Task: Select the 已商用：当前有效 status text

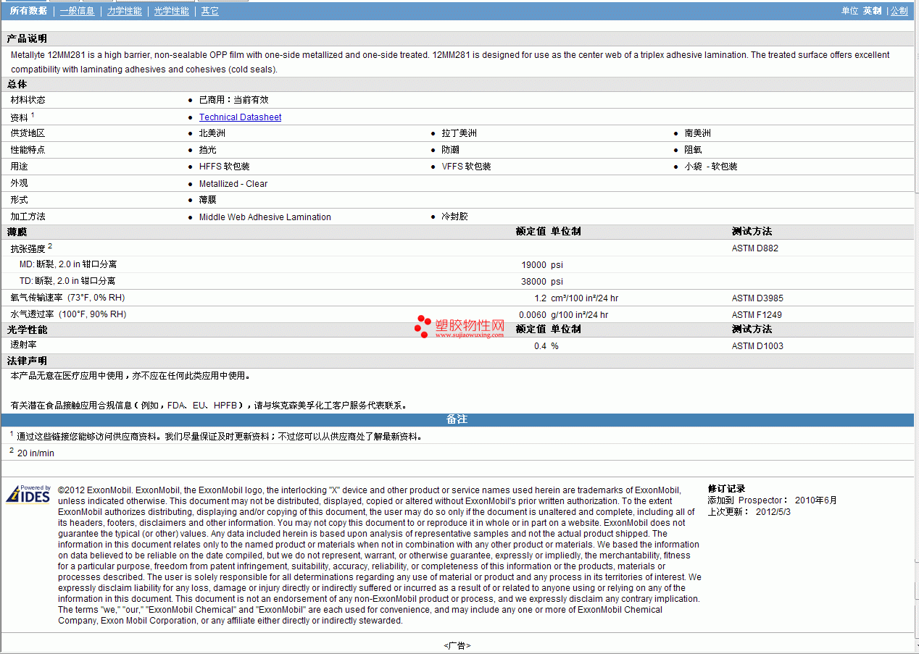Action: pyautogui.click(x=233, y=100)
